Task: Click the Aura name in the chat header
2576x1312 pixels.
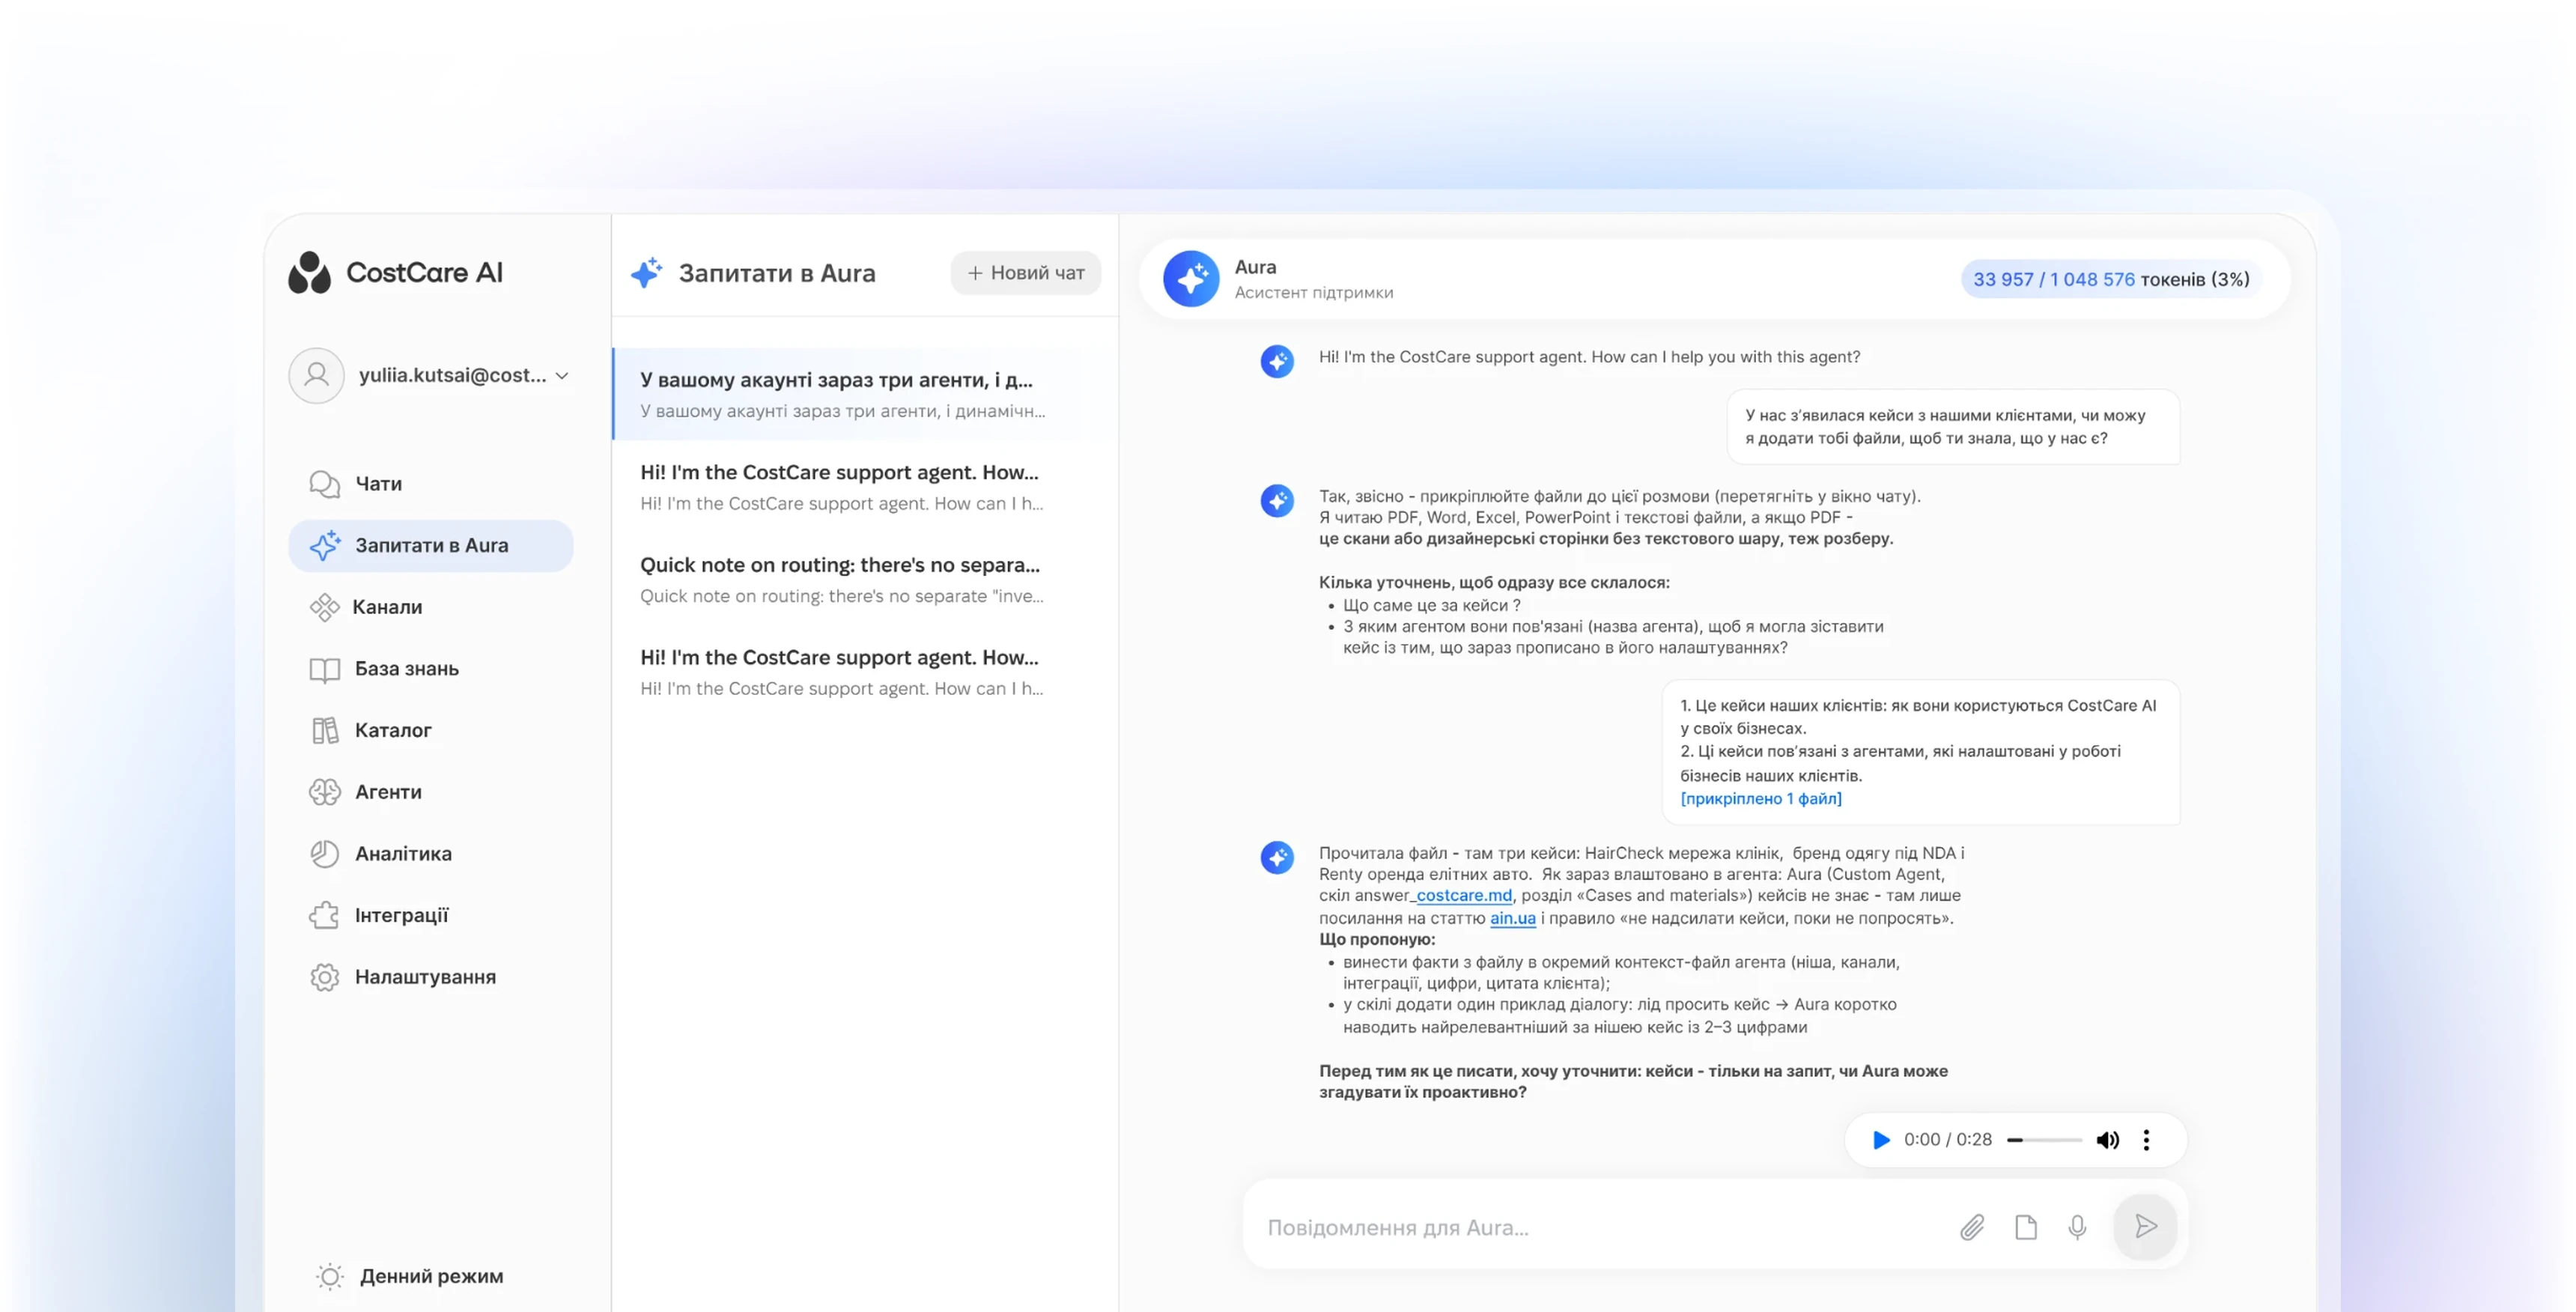Action: click(1255, 267)
